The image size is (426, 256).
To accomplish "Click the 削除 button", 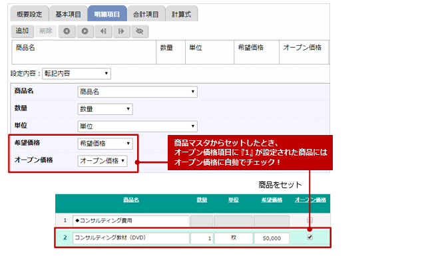I will [46, 31].
